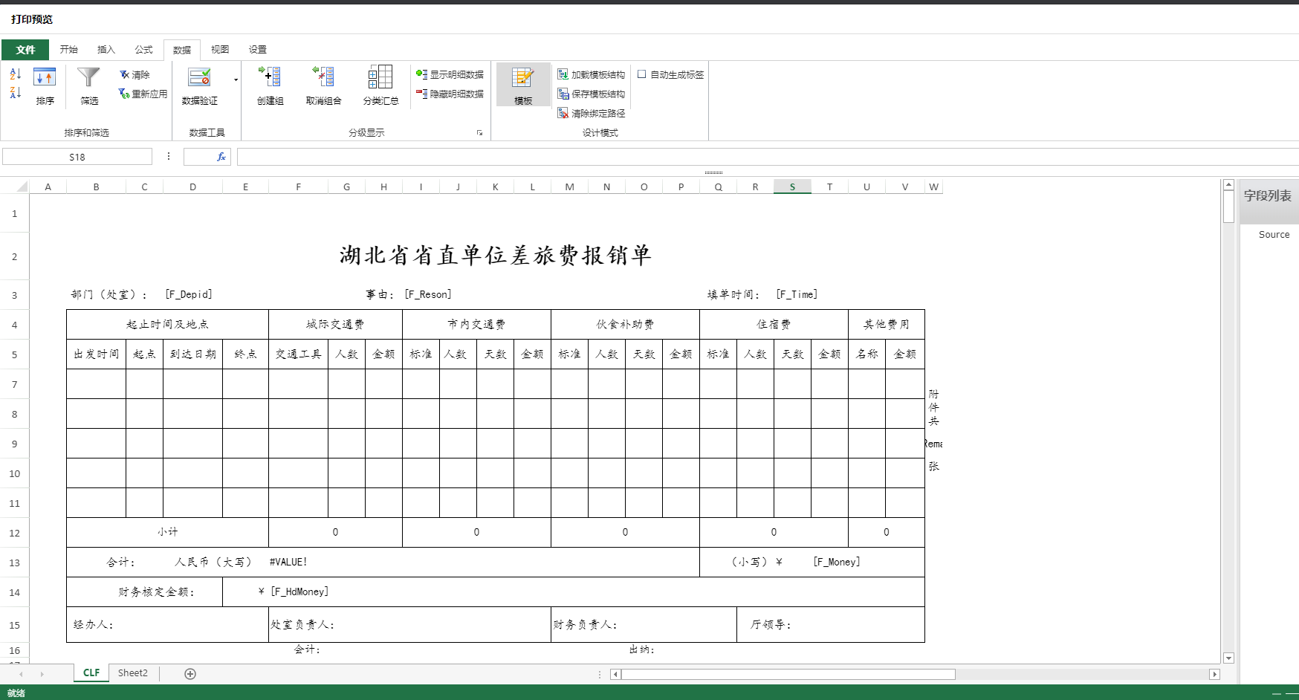Viewport: 1299px width, 700px height.
Task: Select row 13 header
Action: click(x=15, y=563)
